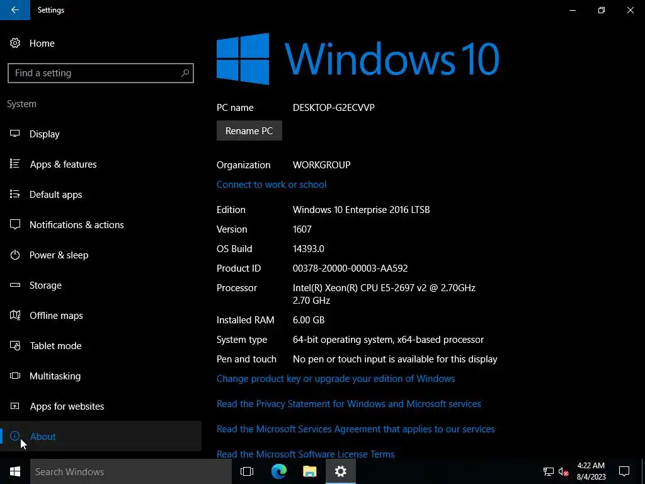Open the Windows Start button
The width and height of the screenshot is (645, 484).
point(15,471)
